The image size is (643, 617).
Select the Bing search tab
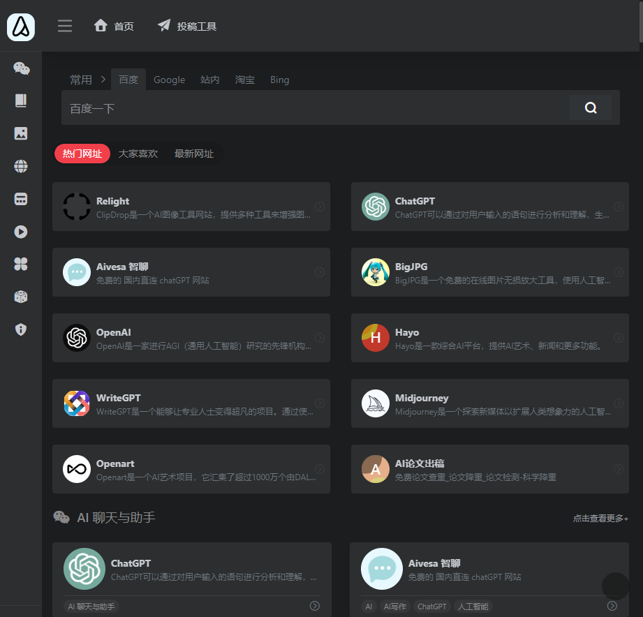tap(280, 80)
